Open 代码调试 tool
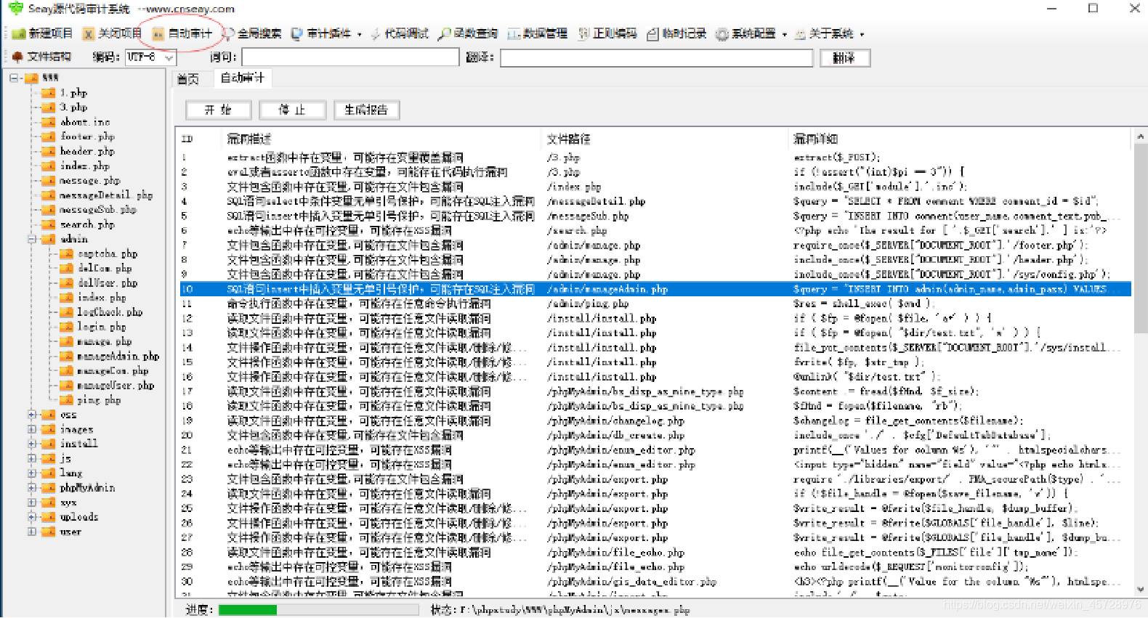The width and height of the screenshot is (1148, 618). pos(400,33)
